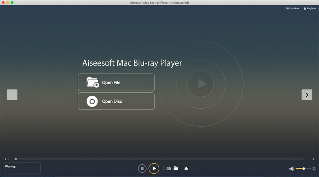Go to next slide with right arrow
The height and width of the screenshot is (177, 319).
point(307,95)
